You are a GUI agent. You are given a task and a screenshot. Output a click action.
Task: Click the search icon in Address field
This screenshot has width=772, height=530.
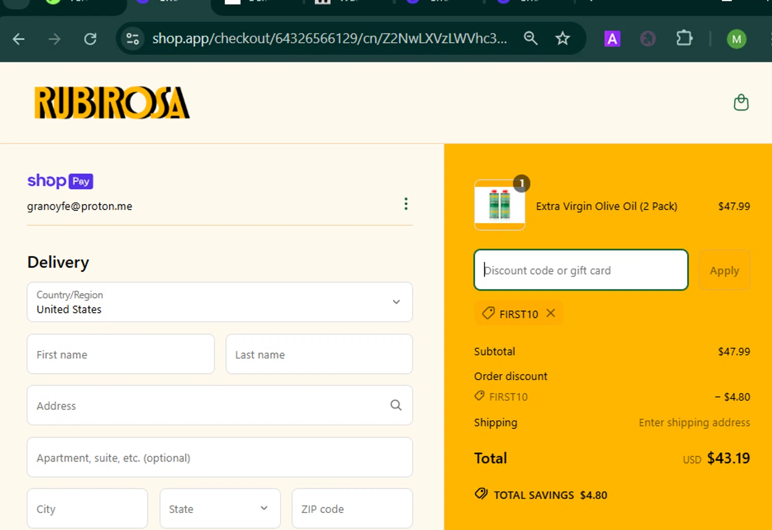(x=396, y=405)
